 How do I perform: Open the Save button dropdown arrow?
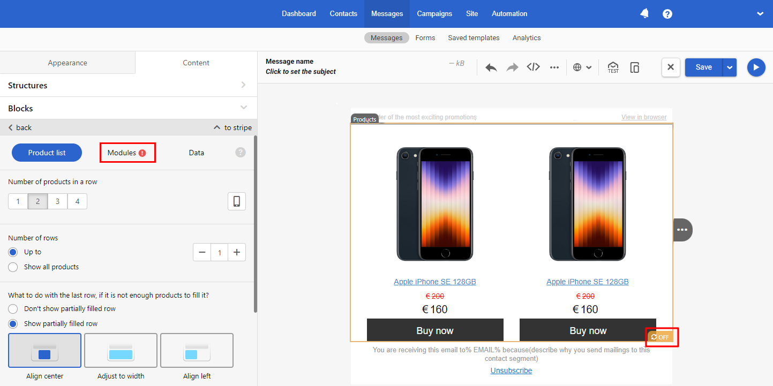tap(730, 67)
